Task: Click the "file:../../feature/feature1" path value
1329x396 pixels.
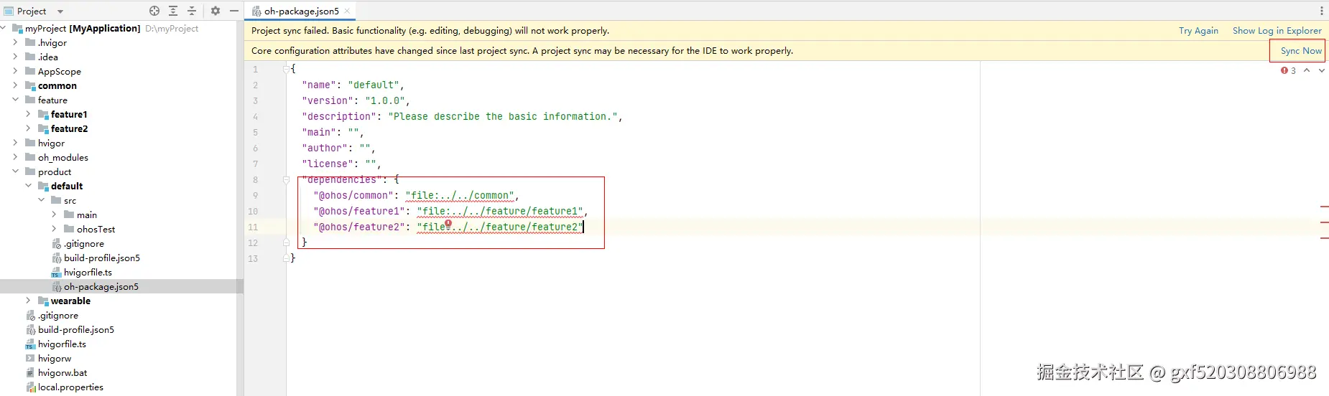Action: tap(500, 211)
